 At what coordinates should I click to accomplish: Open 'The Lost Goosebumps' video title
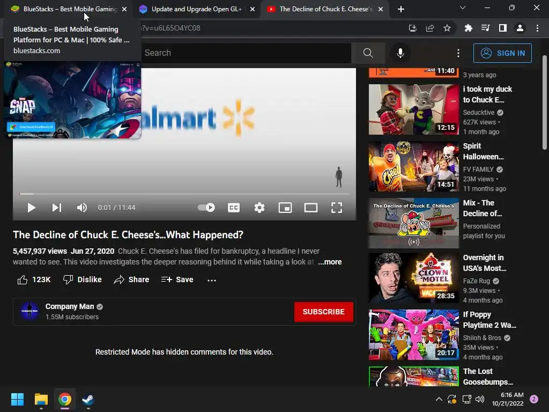tap(488, 377)
